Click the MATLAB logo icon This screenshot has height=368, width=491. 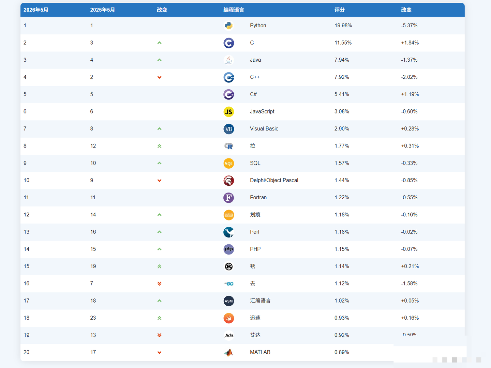coord(229,352)
